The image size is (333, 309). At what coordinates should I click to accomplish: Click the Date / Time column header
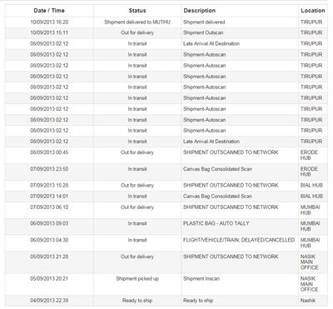pyautogui.click(x=49, y=11)
